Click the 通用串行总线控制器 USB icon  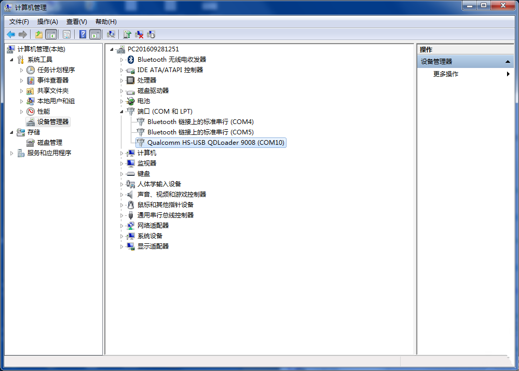pos(131,215)
